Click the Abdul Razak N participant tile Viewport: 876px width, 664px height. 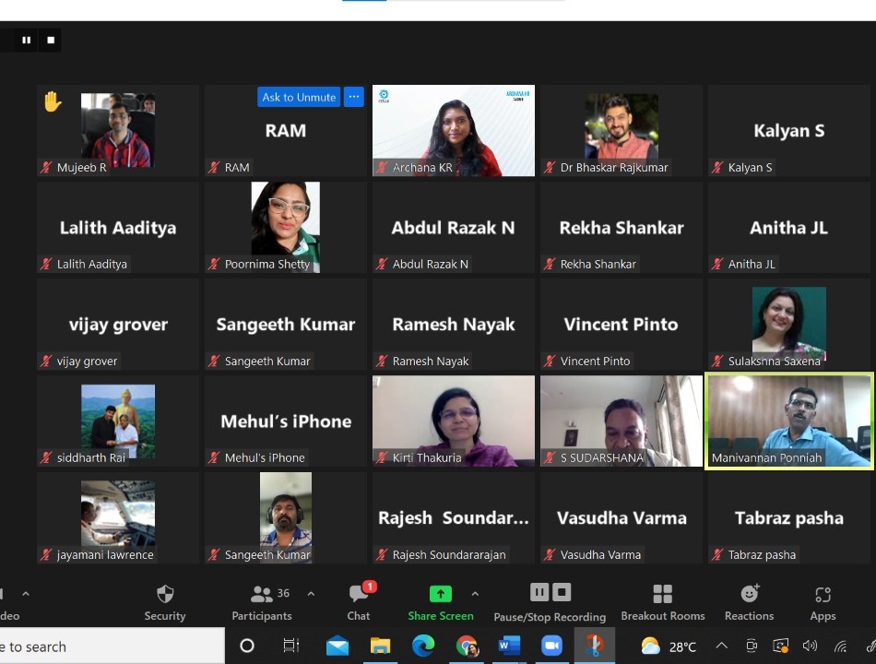tap(454, 227)
